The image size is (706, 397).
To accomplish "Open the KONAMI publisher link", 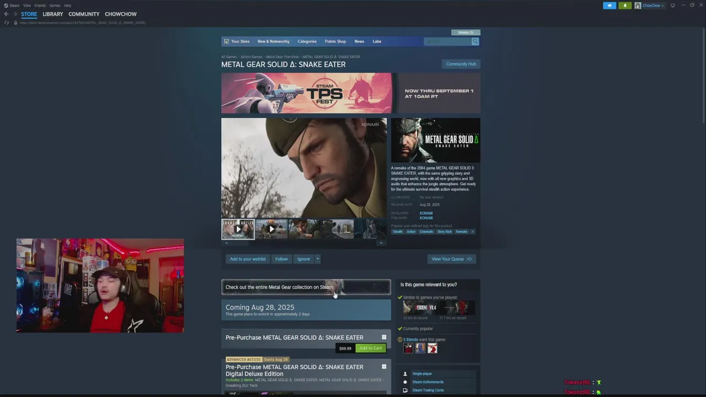I will tap(426, 218).
